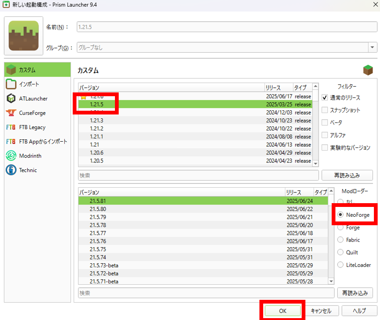Toggle the 通常のリリース filter checkbox
This screenshot has height=320, width=380.
(325, 98)
